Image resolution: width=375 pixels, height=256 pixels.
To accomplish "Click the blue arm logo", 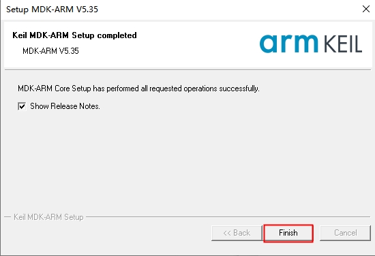I will (x=289, y=44).
